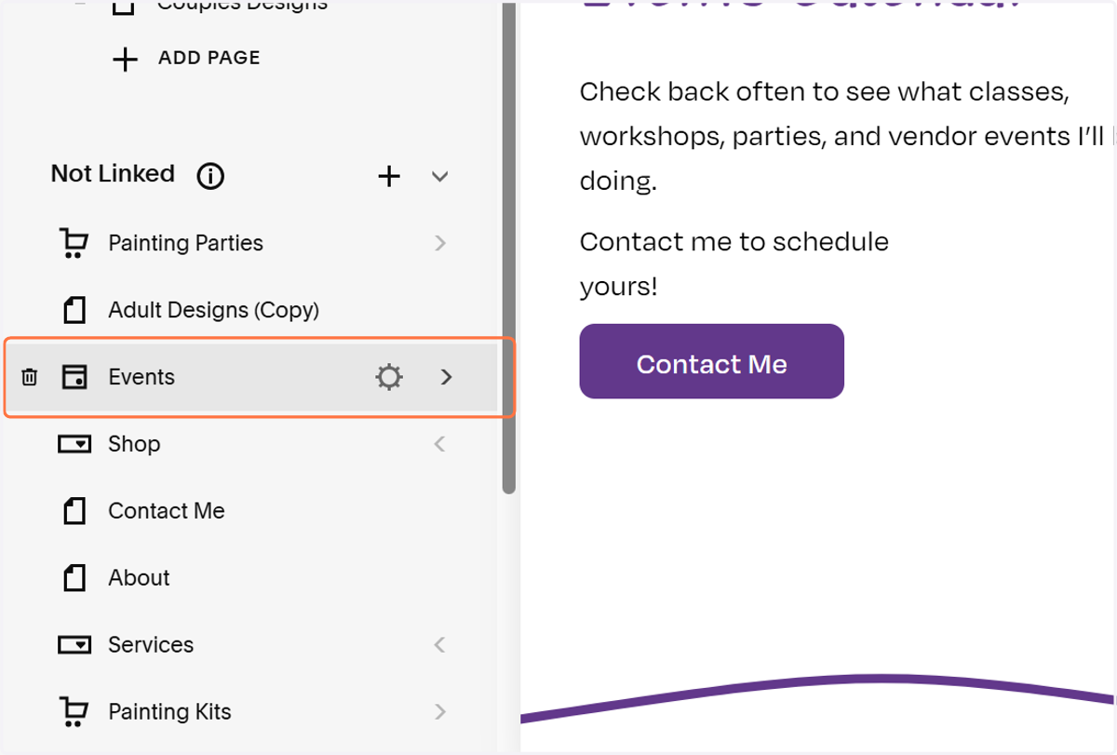The width and height of the screenshot is (1117, 755).
Task: Click the Contact Me page icon
Action: click(x=74, y=511)
